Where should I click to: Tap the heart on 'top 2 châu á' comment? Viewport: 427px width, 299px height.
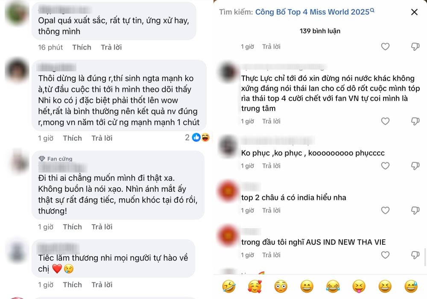pyautogui.click(x=385, y=210)
